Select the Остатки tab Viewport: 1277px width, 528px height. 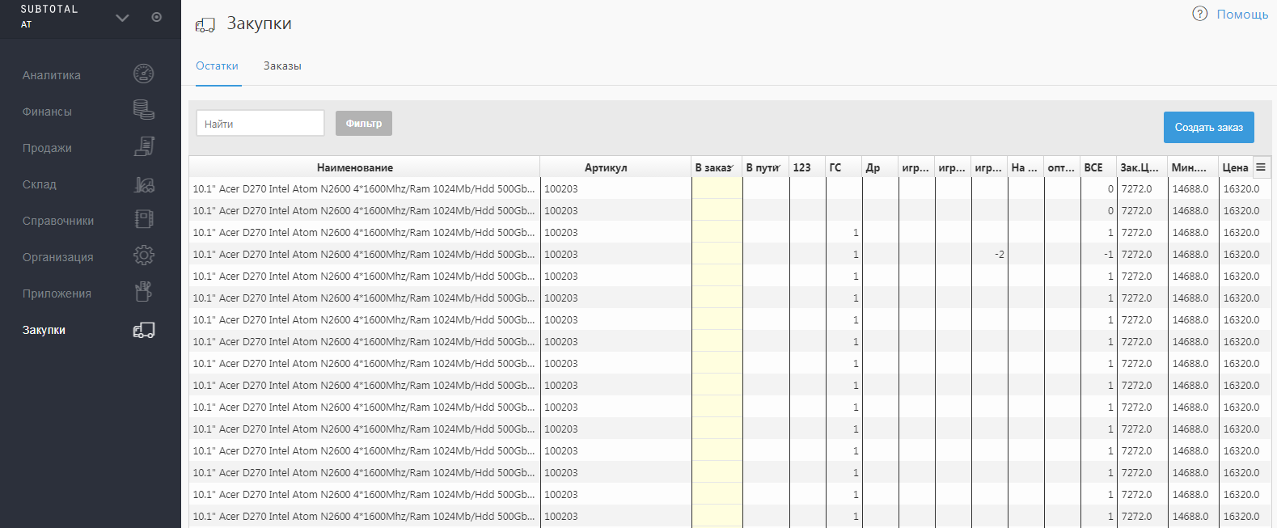click(217, 66)
